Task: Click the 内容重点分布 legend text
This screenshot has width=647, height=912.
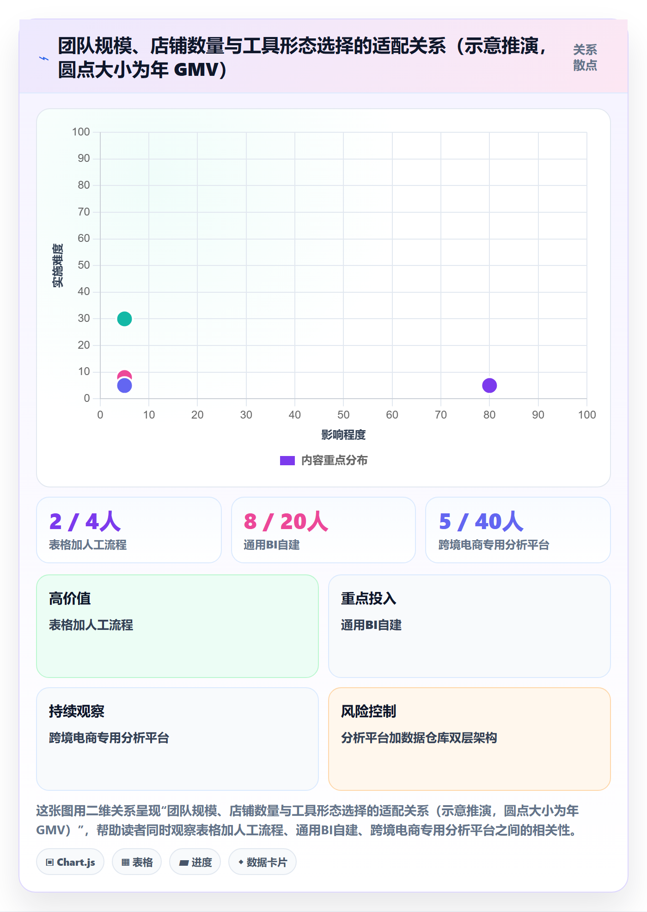Action: click(335, 461)
